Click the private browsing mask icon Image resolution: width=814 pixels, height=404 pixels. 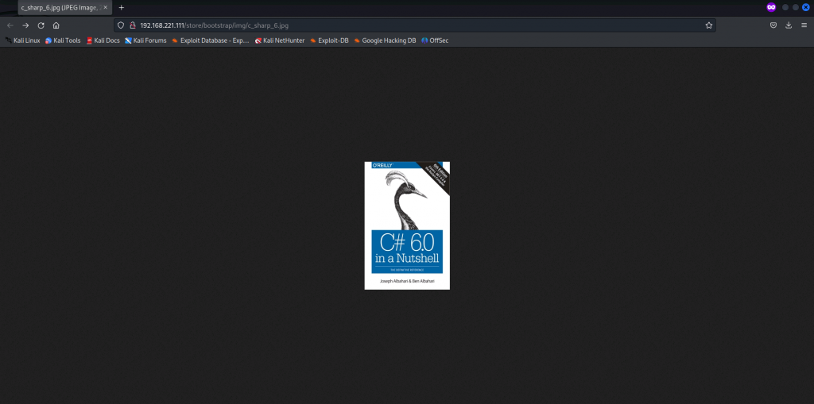coord(771,7)
